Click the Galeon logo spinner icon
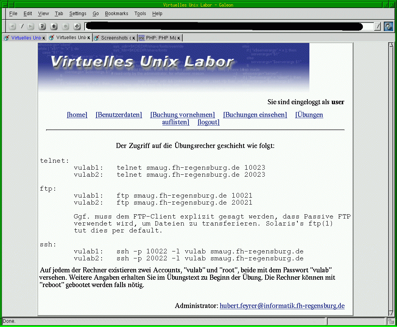 (388, 26)
